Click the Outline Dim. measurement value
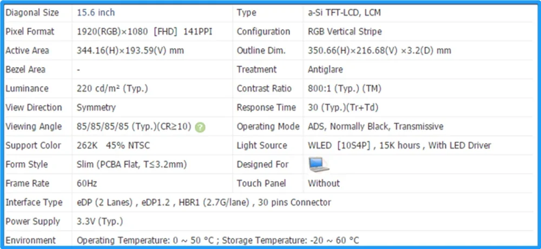 coord(379,51)
